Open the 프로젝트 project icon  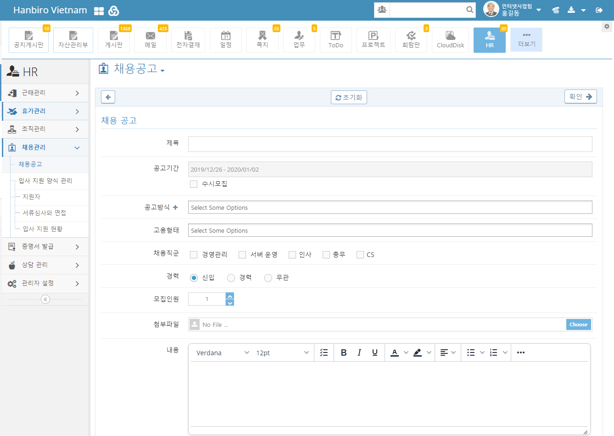coord(374,40)
